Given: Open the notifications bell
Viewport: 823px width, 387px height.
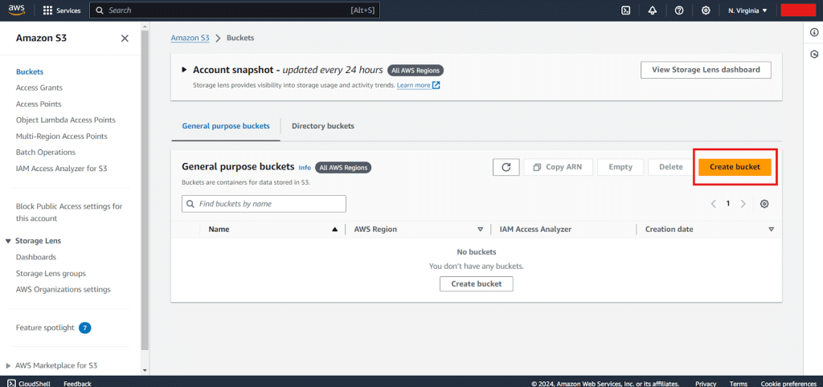Looking at the screenshot, I should (653, 10).
